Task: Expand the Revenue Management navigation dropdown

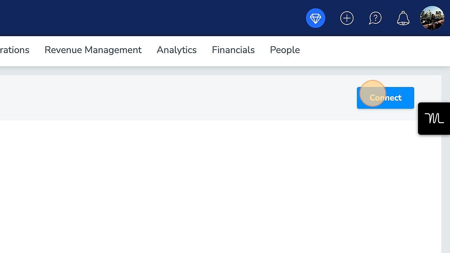Action: click(93, 50)
